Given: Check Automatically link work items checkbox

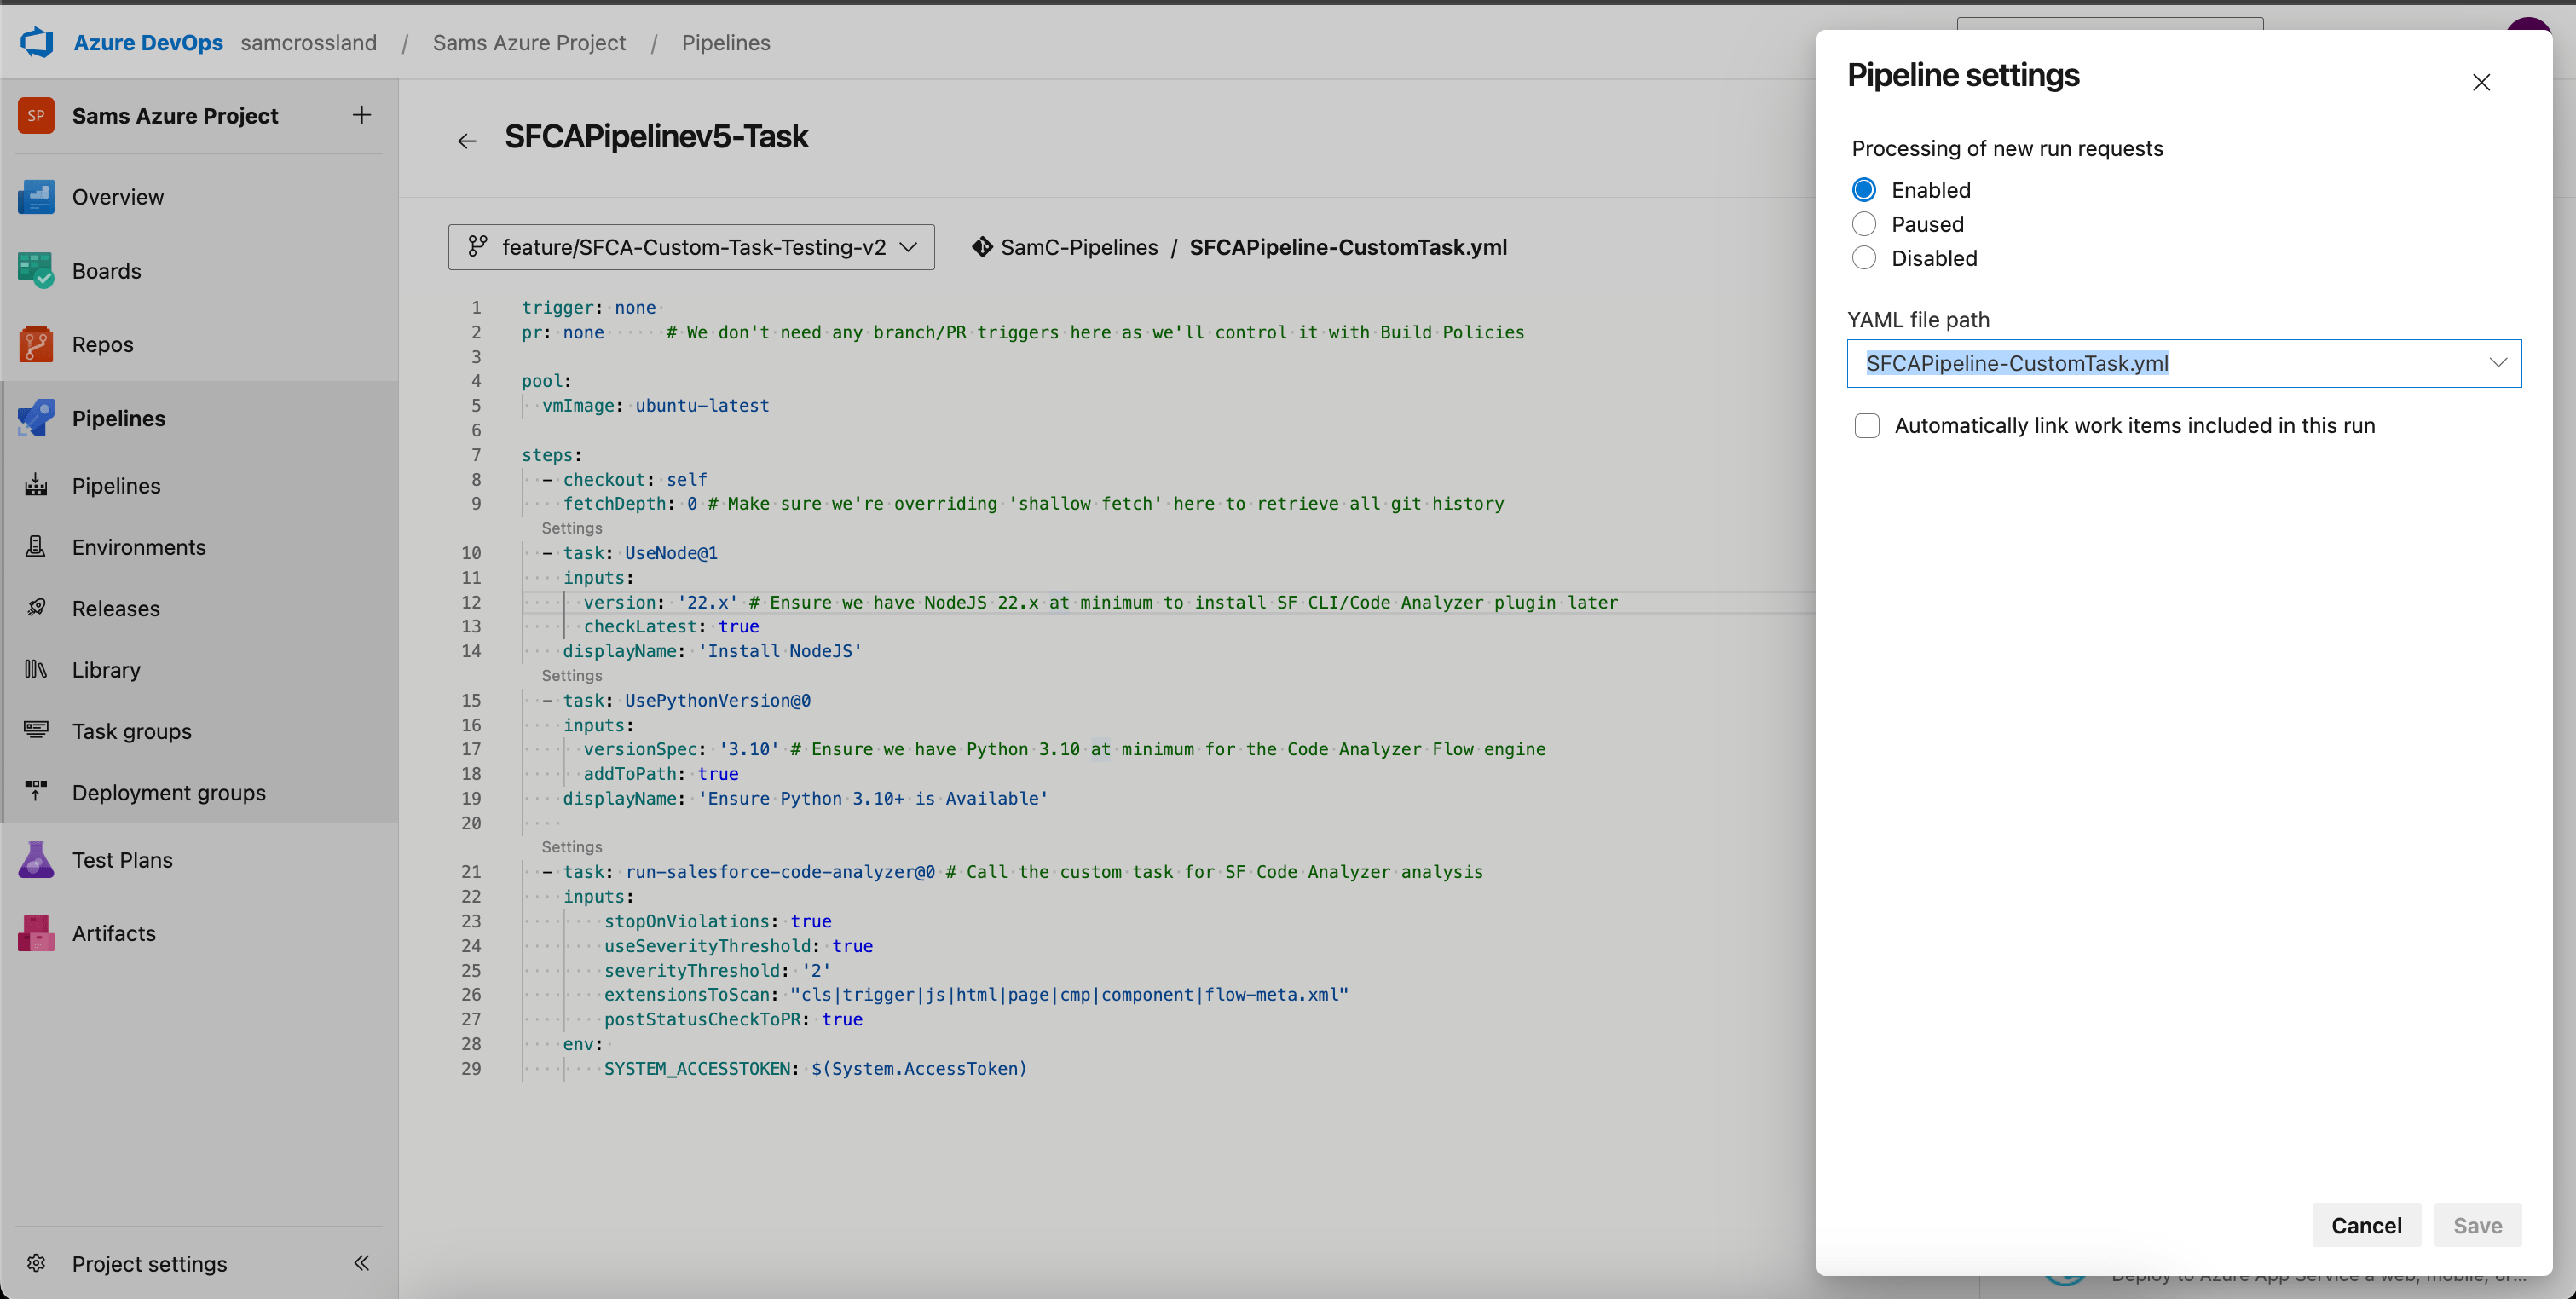Looking at the screenshot, I should 1867,425.
